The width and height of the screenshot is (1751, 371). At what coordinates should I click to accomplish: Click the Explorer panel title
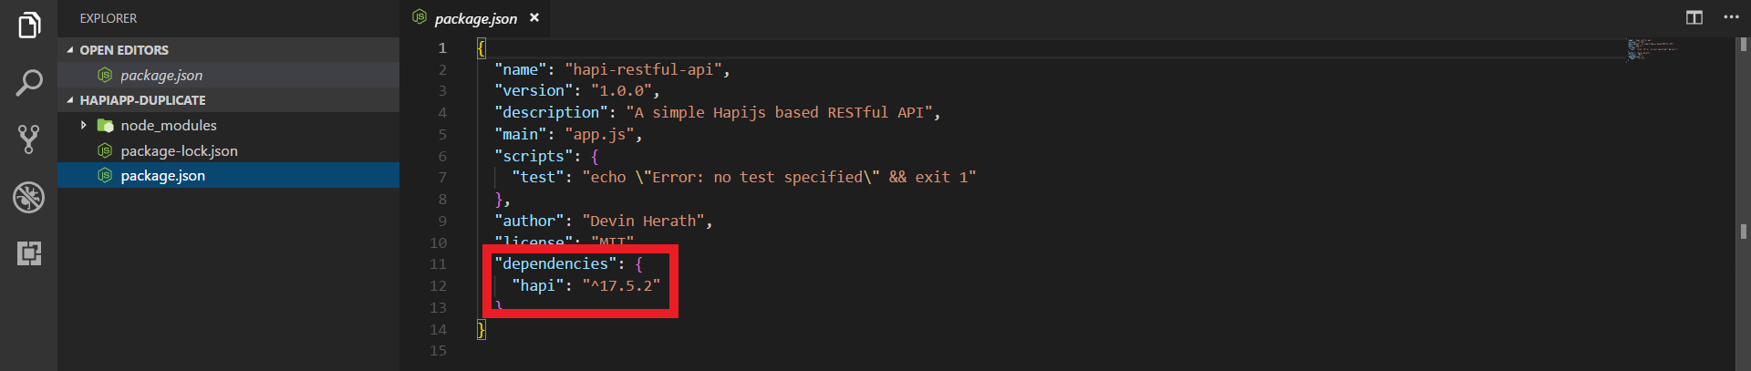pyautogui.click(x=109, y=18)
